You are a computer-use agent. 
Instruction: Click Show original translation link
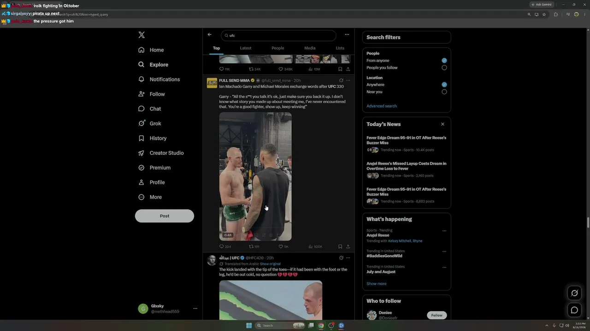pyautogui.click(x=270, y=264)
